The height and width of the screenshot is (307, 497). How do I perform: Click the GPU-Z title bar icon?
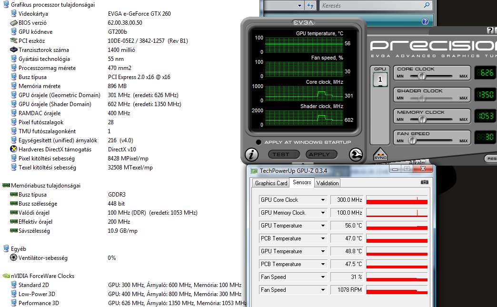(254, 171)
